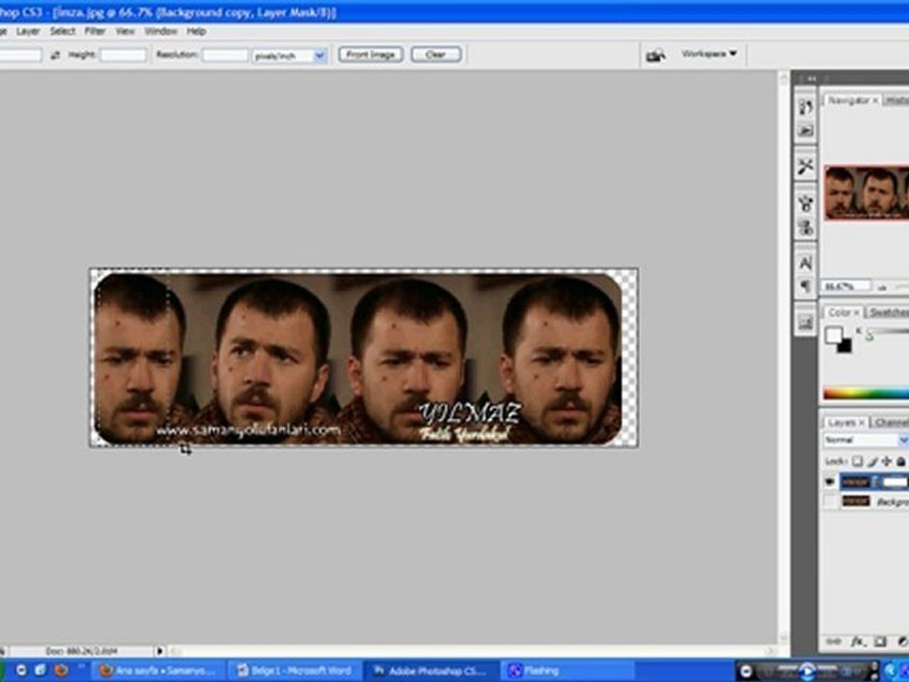Screen dimensions: 909x682
Task: Switch to the Channels tab
Action: (x=891, y=422)
